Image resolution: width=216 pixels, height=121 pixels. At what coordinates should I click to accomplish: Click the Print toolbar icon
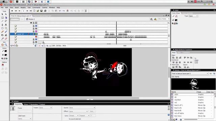pyautogui.click(x=45, y=11)
